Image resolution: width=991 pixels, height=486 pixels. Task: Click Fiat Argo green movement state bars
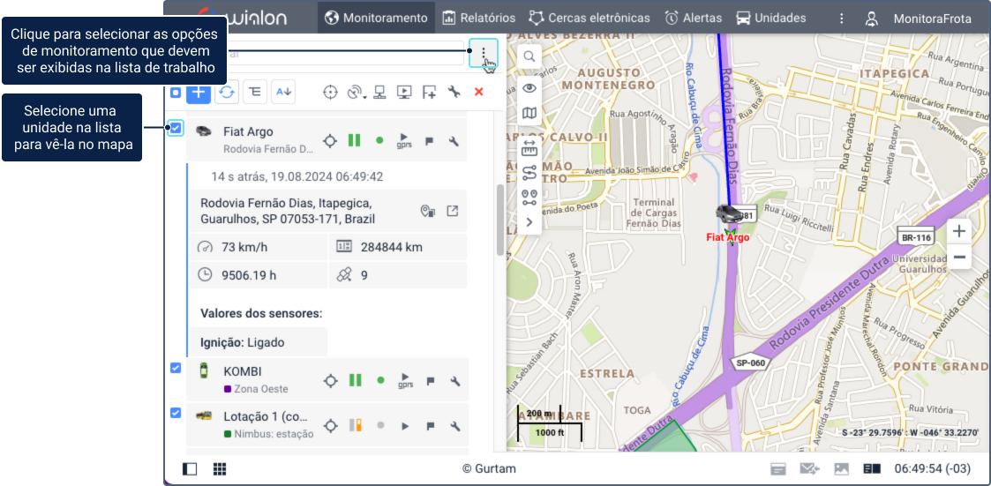(x=355, y=140)
